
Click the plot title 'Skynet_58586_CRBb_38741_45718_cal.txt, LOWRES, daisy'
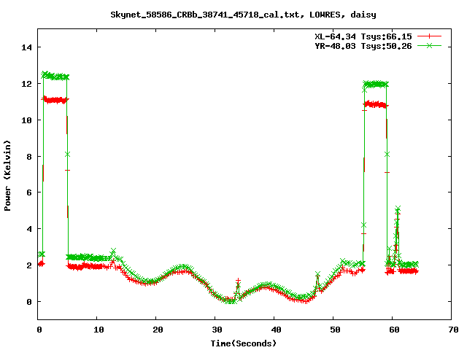[x=243, y=15]
